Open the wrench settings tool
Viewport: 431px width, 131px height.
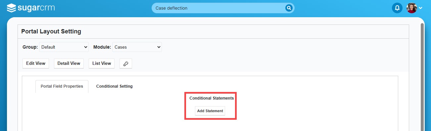click(126, 64)
